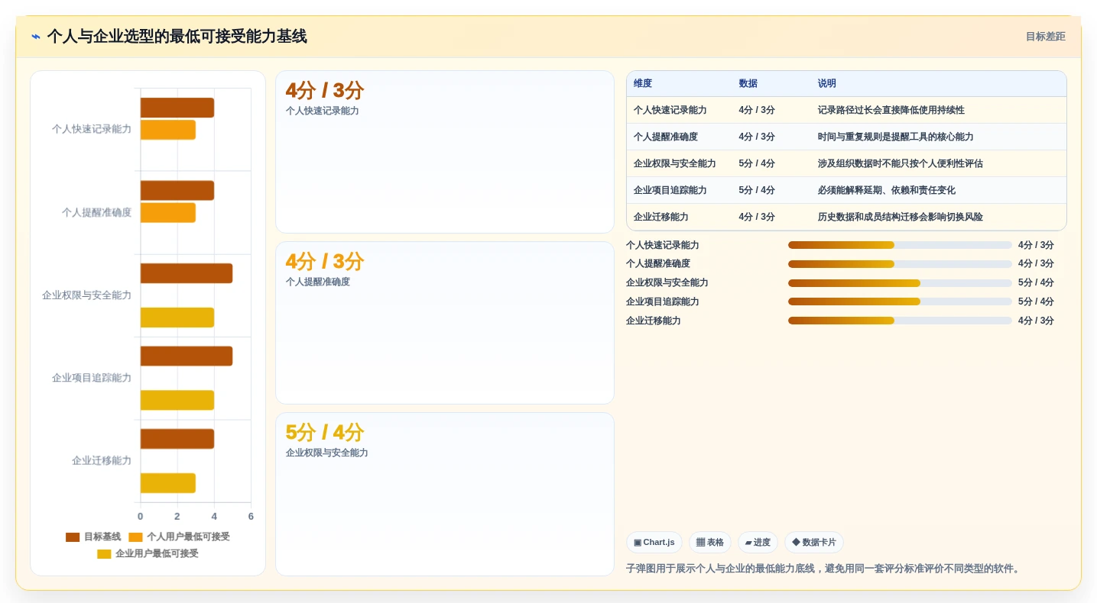Click 时间与重复规则是提醒工具的核心能力 description

[896, 137]
